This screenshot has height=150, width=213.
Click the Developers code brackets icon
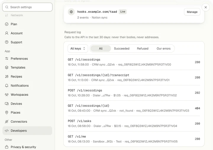pos(7,130)
